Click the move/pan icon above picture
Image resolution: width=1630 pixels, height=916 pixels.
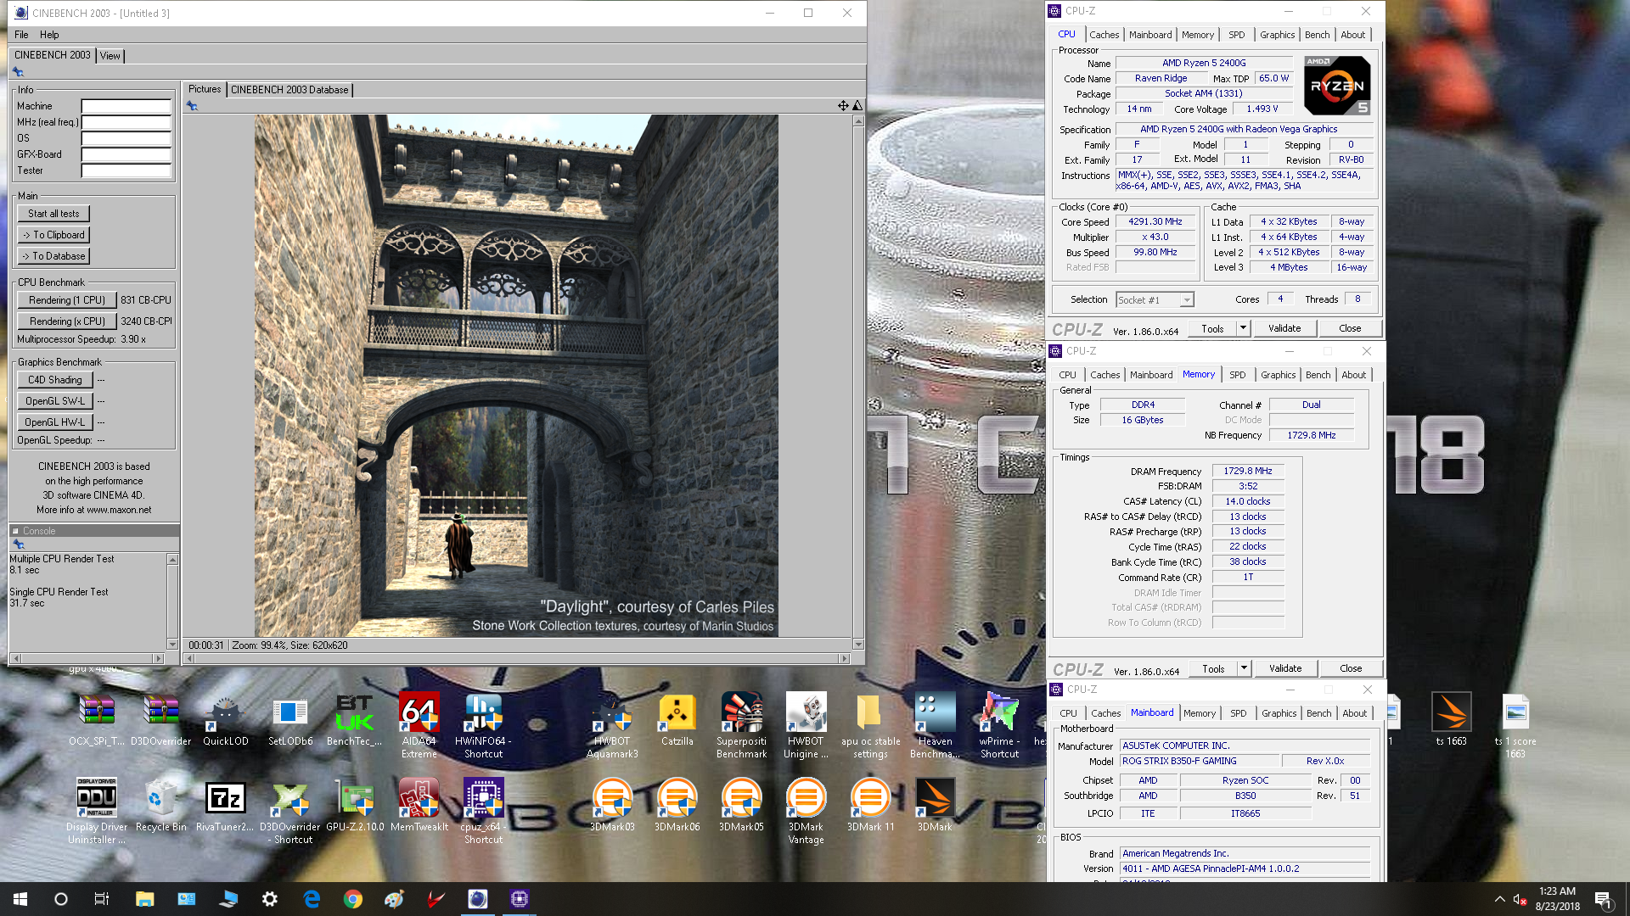843,106
